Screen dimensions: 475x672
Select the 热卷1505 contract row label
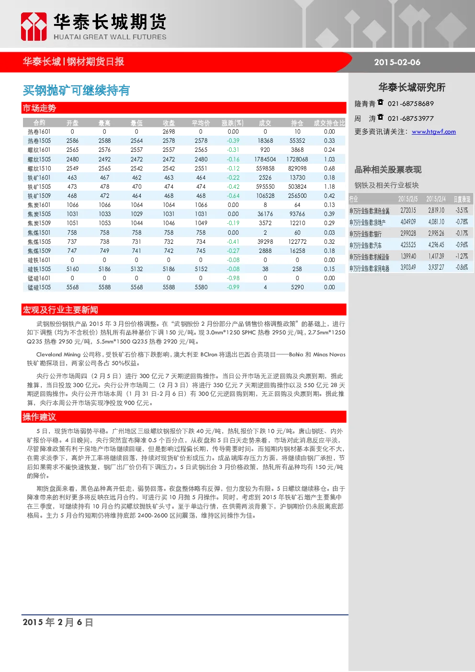pyautogui.click(x=39, y=141)
